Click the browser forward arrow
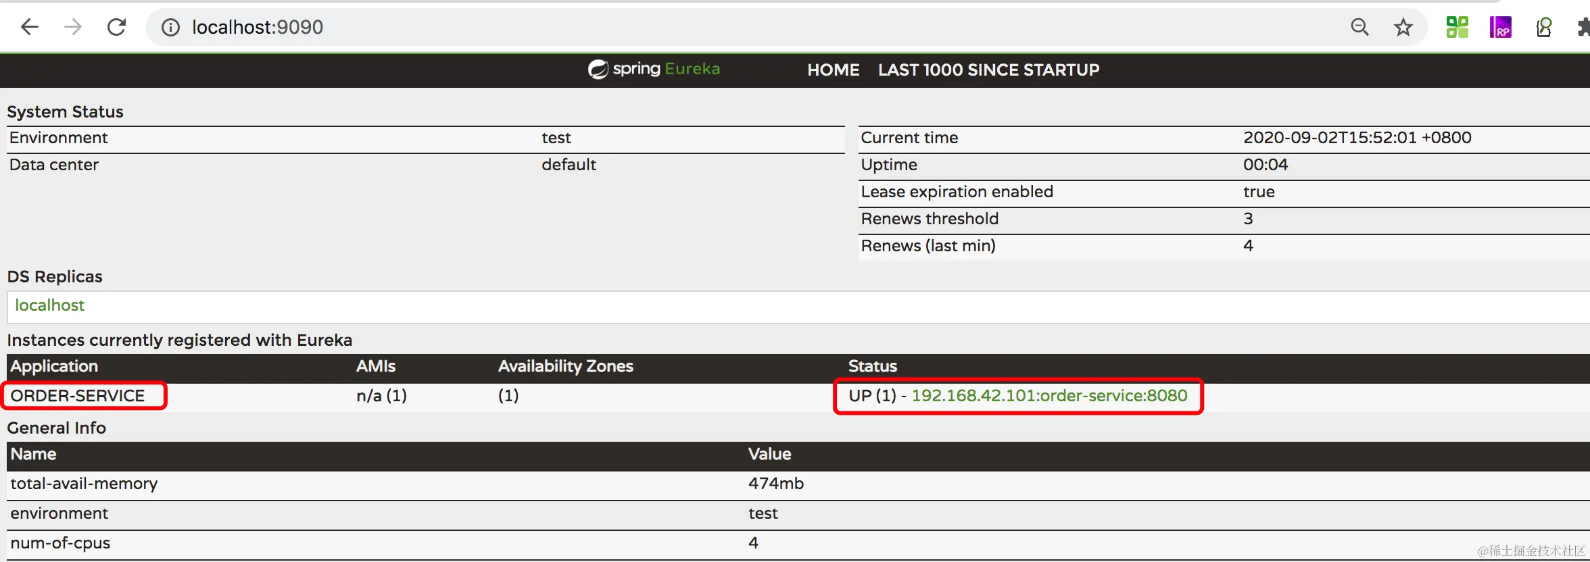The width and height of the screenshot is (1590, 562). (x=73, y=27)
